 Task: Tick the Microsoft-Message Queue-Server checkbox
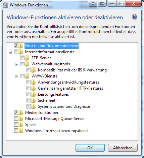[x=16, y=119]
